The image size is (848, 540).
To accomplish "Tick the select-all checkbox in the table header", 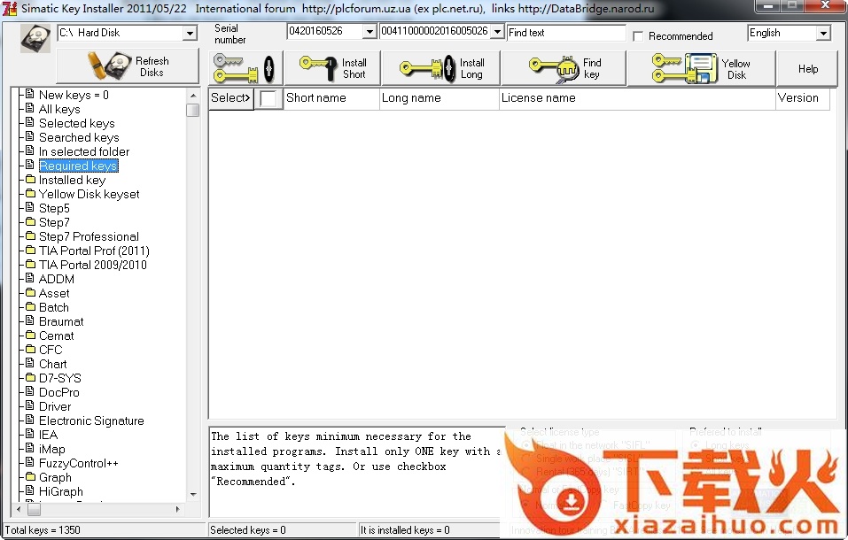I will point(268,98).
